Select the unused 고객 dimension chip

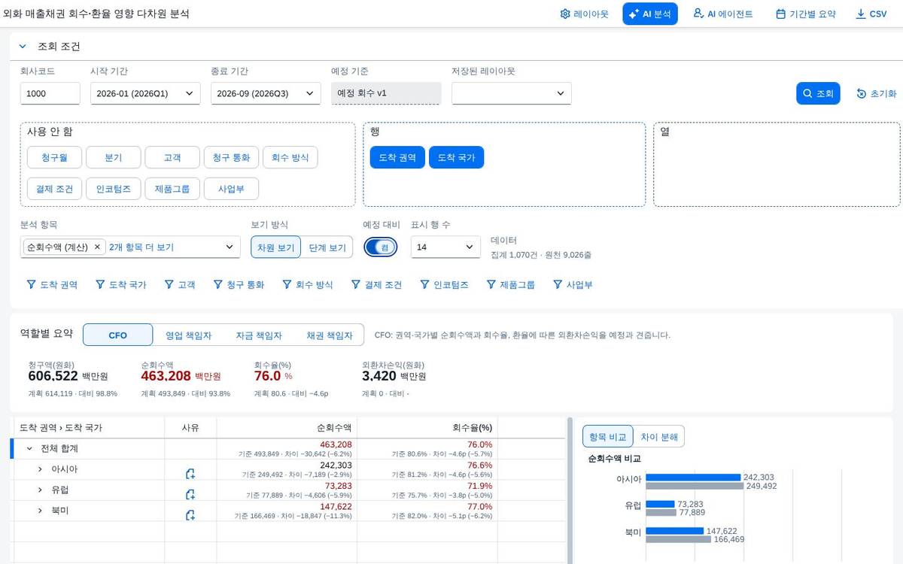point(172,157)
